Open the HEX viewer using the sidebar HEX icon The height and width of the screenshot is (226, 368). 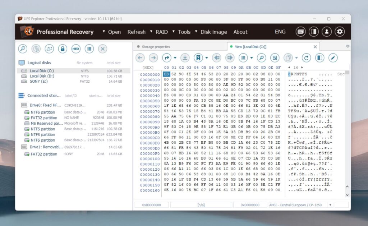pos(75,49)
